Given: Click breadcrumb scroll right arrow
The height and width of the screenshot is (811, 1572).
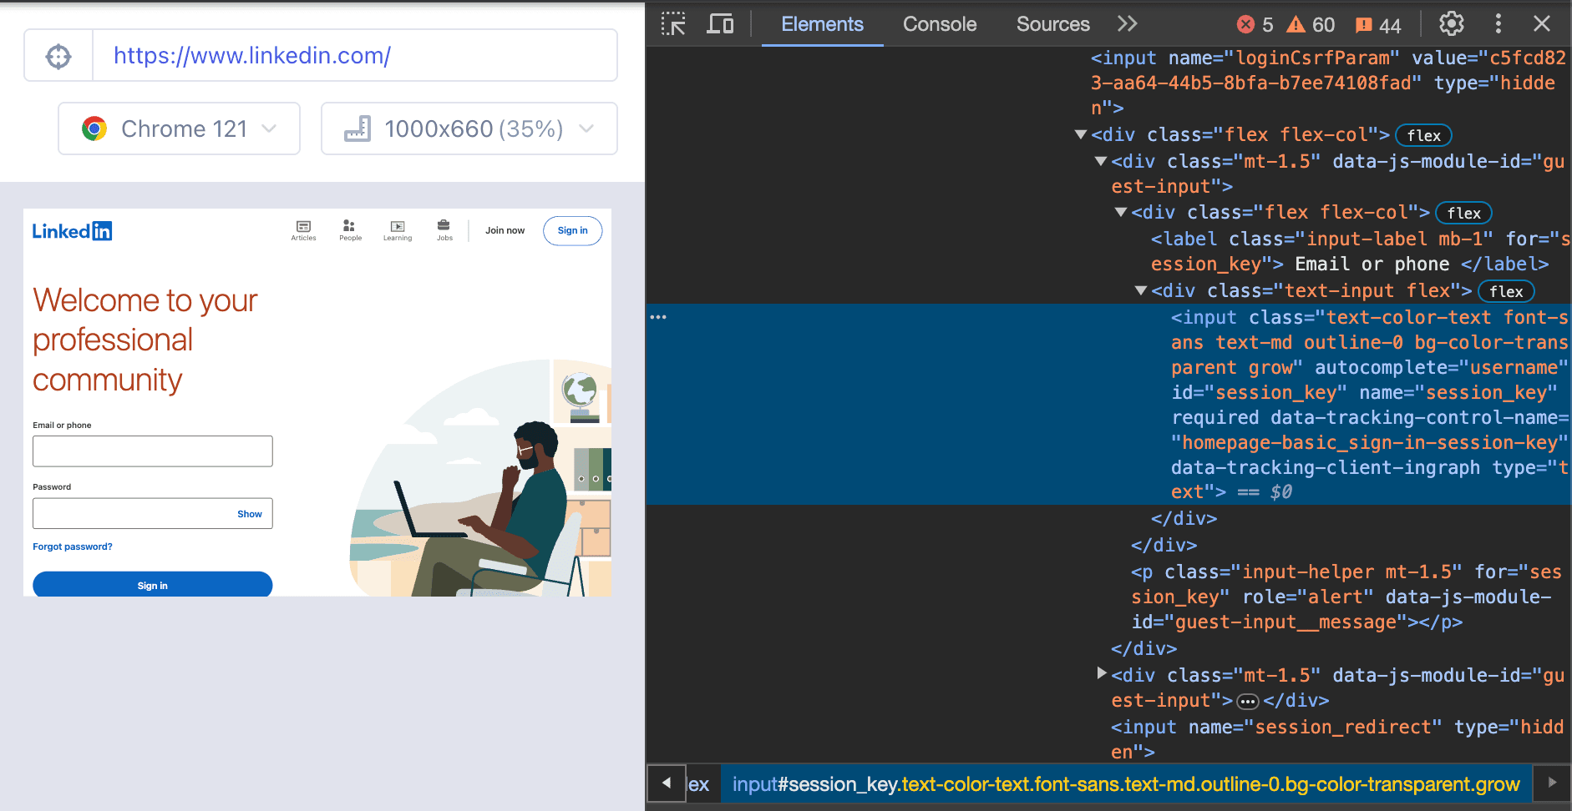Looking at the screenshot, I should (1552, 783).
